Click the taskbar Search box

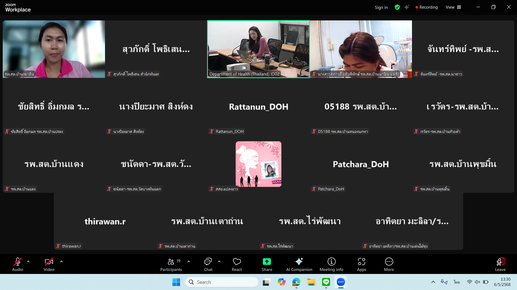click(x=222, y=282)
